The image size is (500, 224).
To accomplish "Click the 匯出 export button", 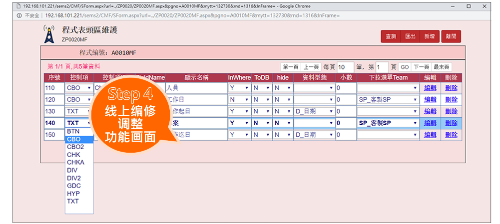I will click(410, 36).
